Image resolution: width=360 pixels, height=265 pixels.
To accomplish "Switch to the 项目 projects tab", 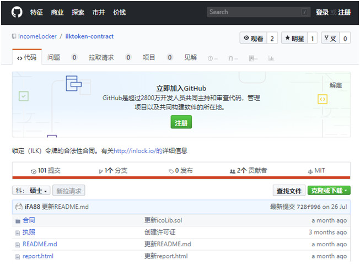I will 149,57.
